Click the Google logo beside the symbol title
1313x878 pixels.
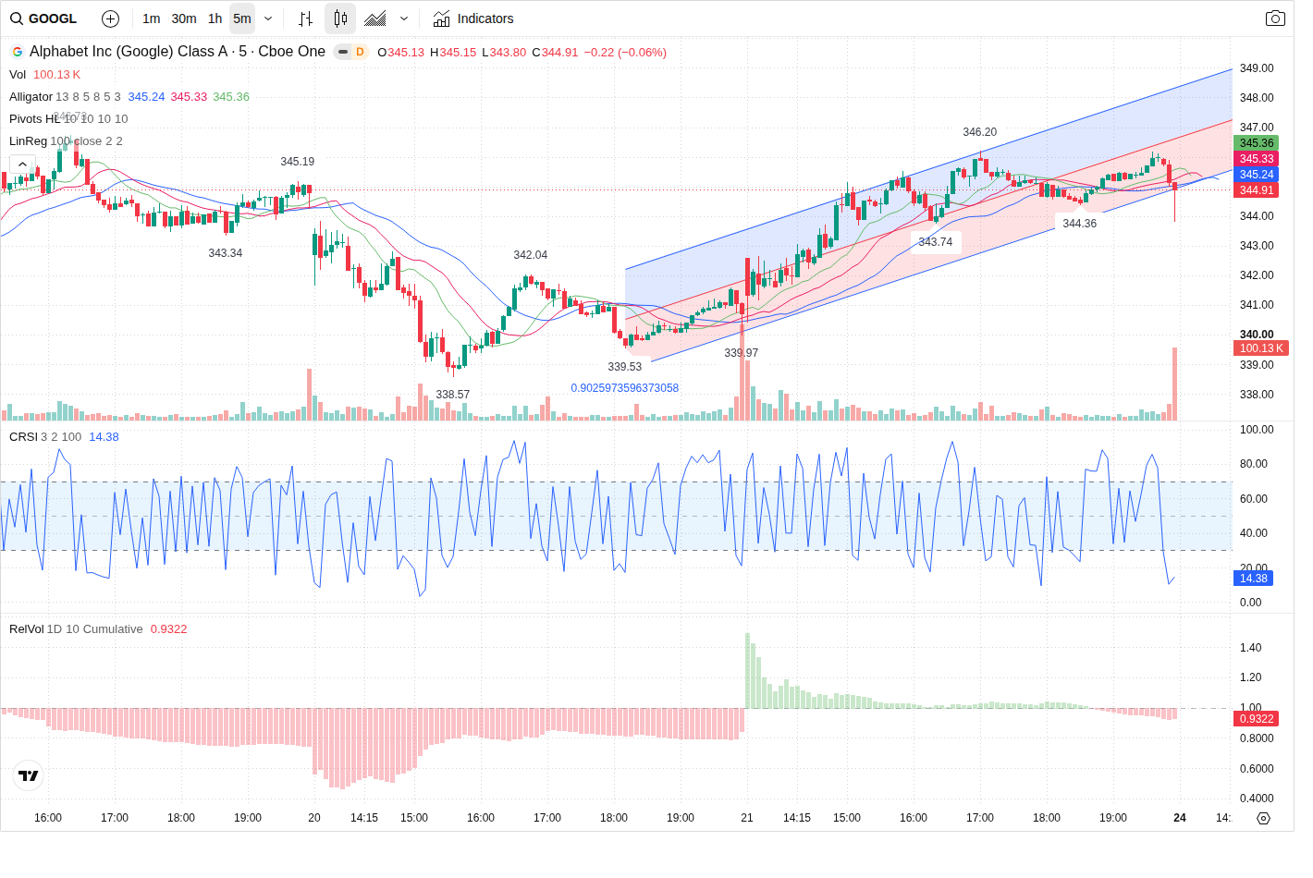click(18, 53)
